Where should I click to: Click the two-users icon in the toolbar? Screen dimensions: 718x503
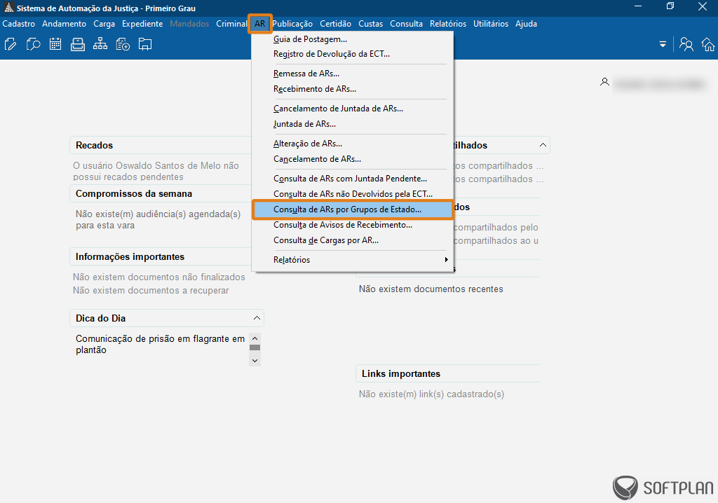tap(686, 44)
